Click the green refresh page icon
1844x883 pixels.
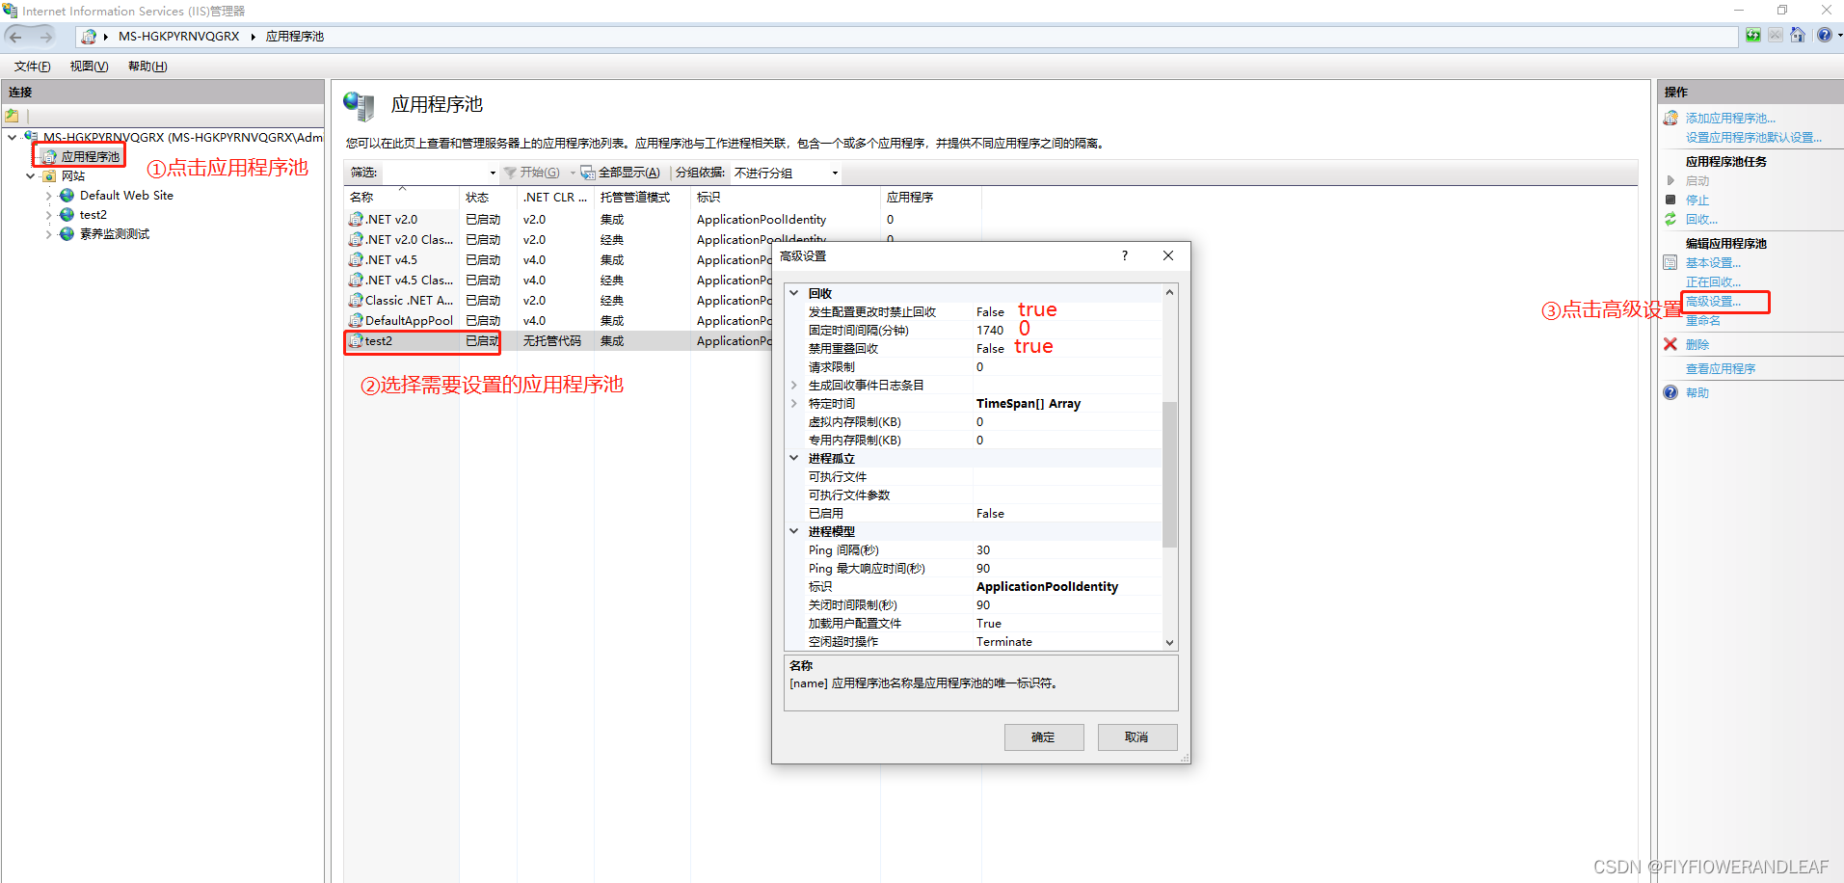[1753, 36]
